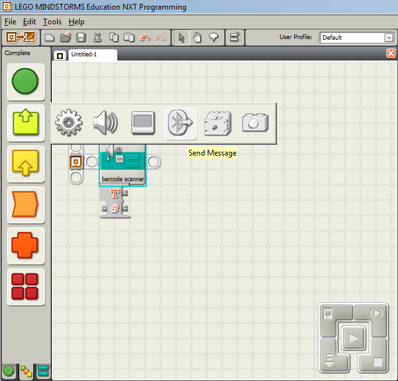Click the Getting Started tab icon
The height and width of the screenshot is (381, 398).
60,56
